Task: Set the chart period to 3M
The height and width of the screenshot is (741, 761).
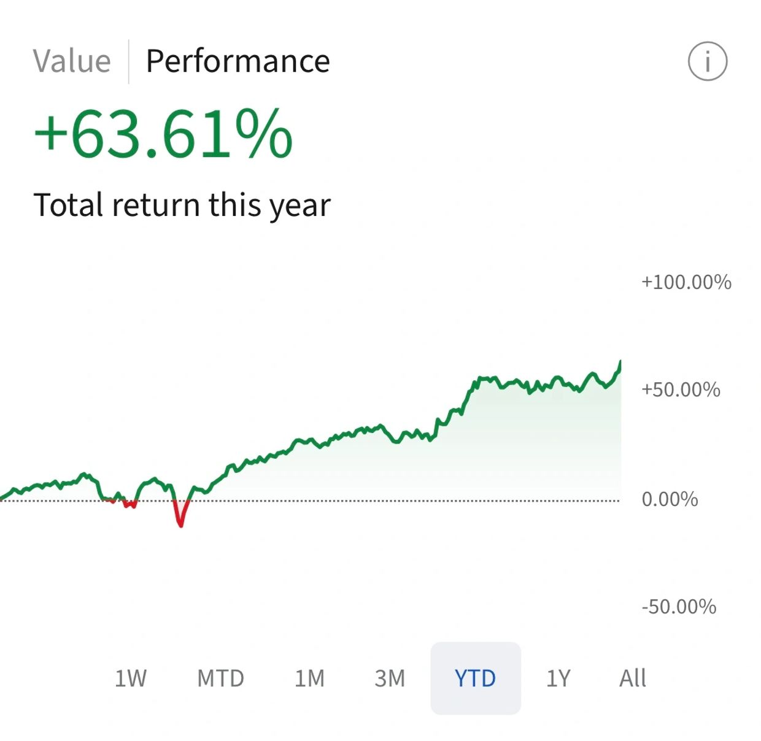Action: pos(390,678)
